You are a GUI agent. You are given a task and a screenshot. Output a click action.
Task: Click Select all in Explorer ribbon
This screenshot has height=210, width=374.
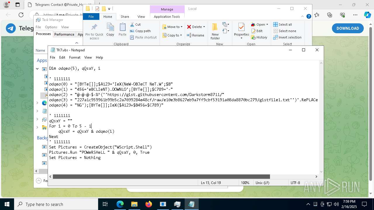point(283,24)
